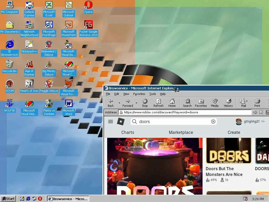This screenshot has width=269, height=202.
Task: Open Doors But The Monsters Are Nice thumbnail
Action: (229, 151)
